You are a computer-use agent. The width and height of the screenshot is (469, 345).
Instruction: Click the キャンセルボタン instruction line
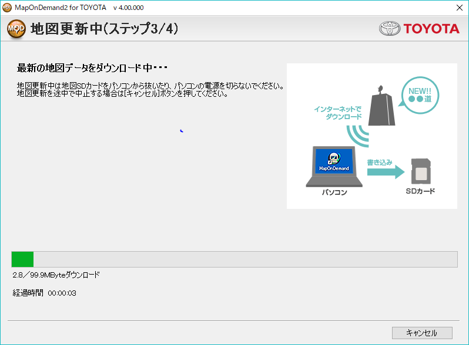[x=123, y=93]
